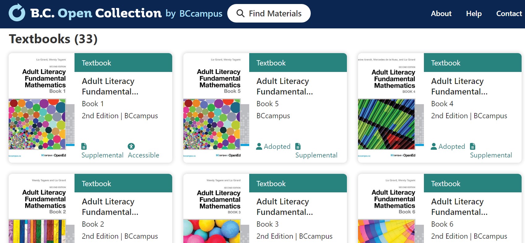Select the Book 4 striped cover thumbnail
Screen dimensions: 525x243
(391, 108)
